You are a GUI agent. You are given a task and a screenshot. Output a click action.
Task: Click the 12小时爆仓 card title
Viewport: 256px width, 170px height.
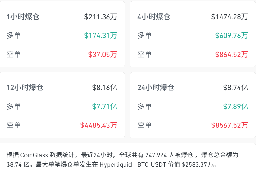(25, 88)
